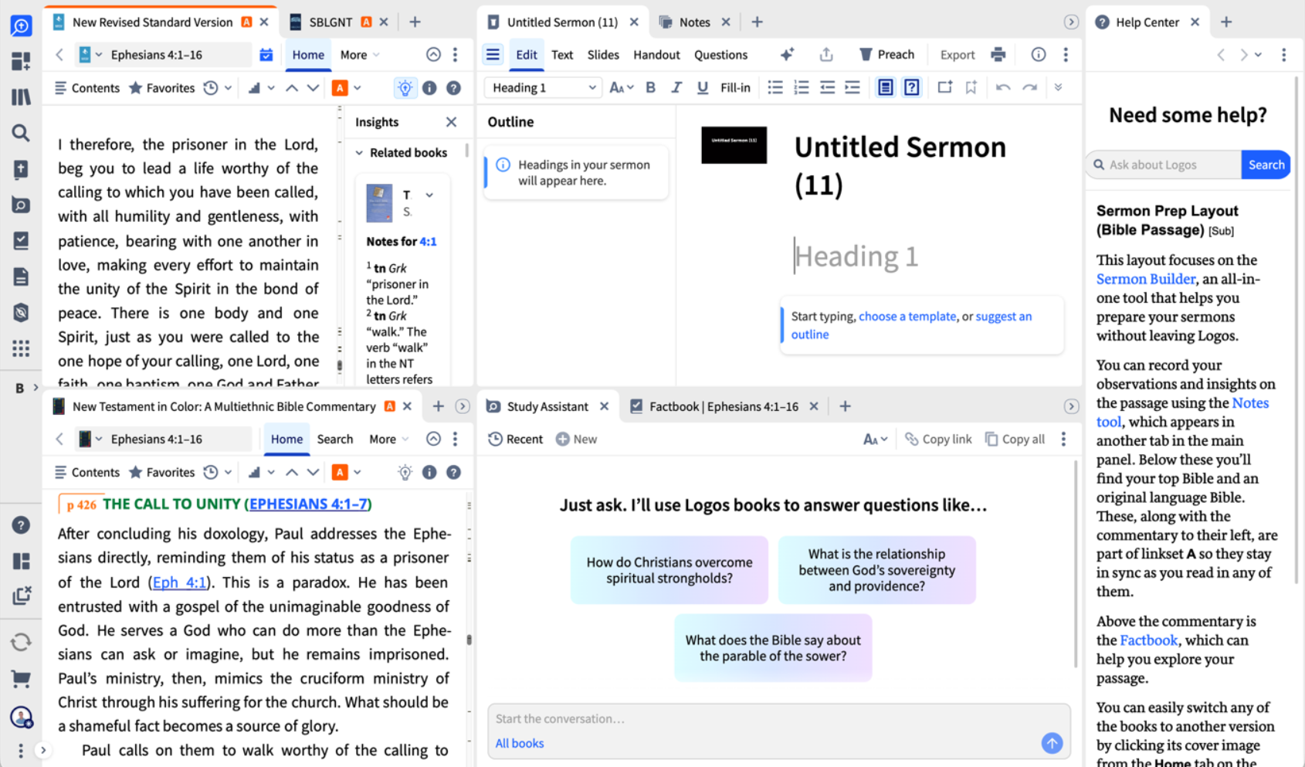This screenshot has height=767, width=1305.
Task: Open the Dashboard icon in left sidebar
Action: (21, 61)
